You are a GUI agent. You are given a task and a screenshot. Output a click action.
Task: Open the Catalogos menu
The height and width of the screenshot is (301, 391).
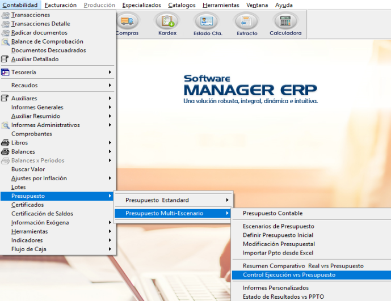182,5
